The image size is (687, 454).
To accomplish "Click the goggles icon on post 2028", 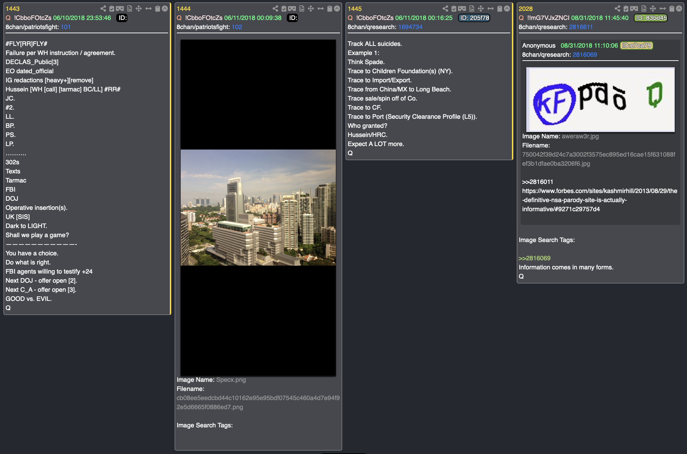I will [x=634, y=8].
